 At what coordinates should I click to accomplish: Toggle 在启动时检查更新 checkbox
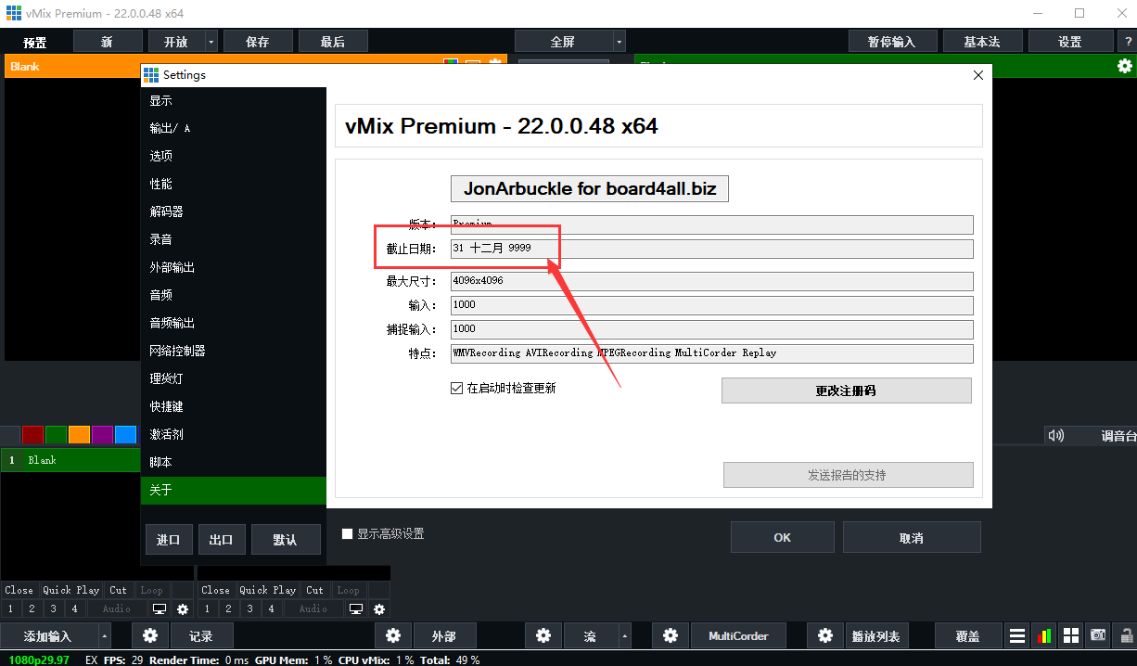point(456,389)
